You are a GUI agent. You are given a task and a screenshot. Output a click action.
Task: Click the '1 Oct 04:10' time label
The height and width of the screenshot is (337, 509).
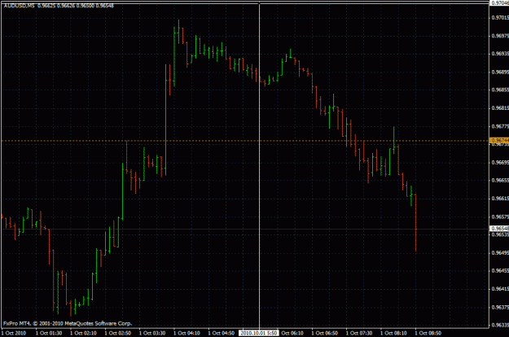pyautogui.click(x=186, y=333)
